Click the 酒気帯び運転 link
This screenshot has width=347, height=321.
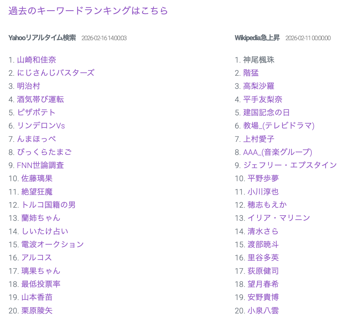coord(40,99)
